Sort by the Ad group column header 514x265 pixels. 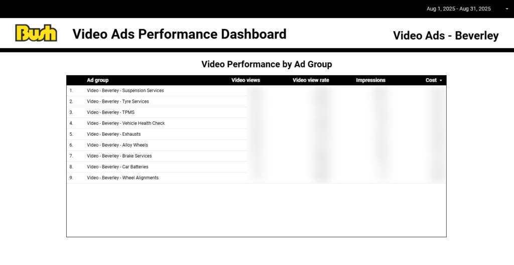[x=97, y=80]
